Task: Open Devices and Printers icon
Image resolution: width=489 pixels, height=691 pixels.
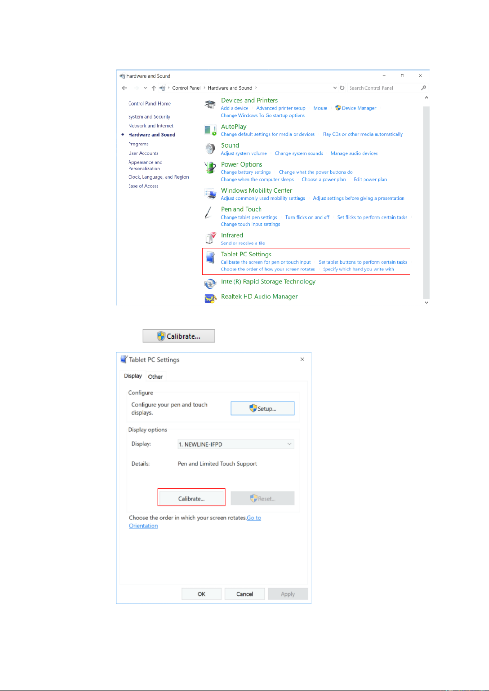Action: tap(210, 104)
